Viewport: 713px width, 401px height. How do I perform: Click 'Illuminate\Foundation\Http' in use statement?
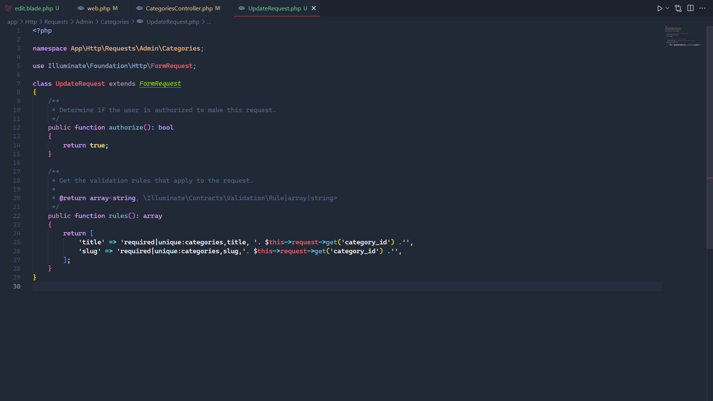click(x=97, y=66)
